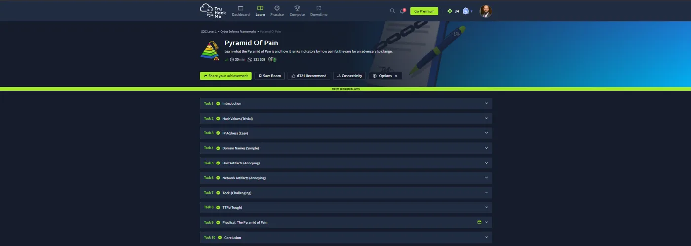Click the blue league badge icon
The width and height of the screenshot is (691, 246).
pyautogui.click(x=466, y=11)
